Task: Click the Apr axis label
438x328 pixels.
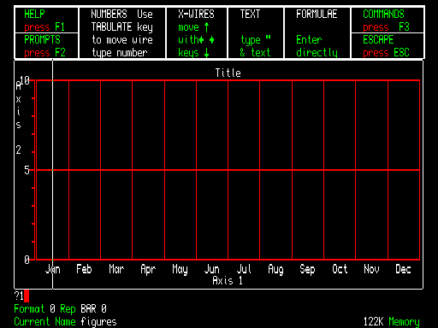Action: coord(148,269)
